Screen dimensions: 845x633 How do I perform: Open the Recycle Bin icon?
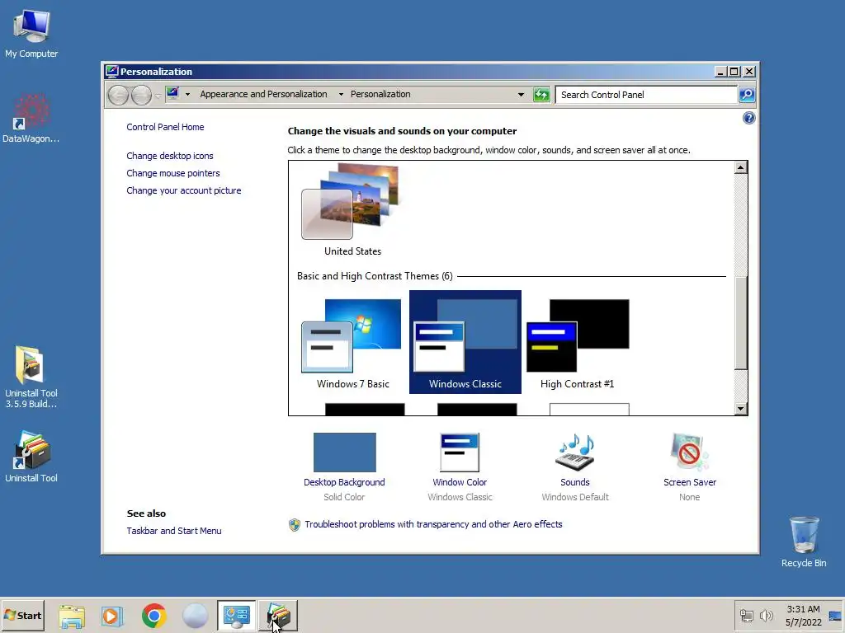click(804, 542)
